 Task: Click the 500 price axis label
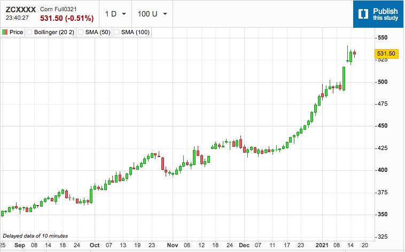click(383, 82)
